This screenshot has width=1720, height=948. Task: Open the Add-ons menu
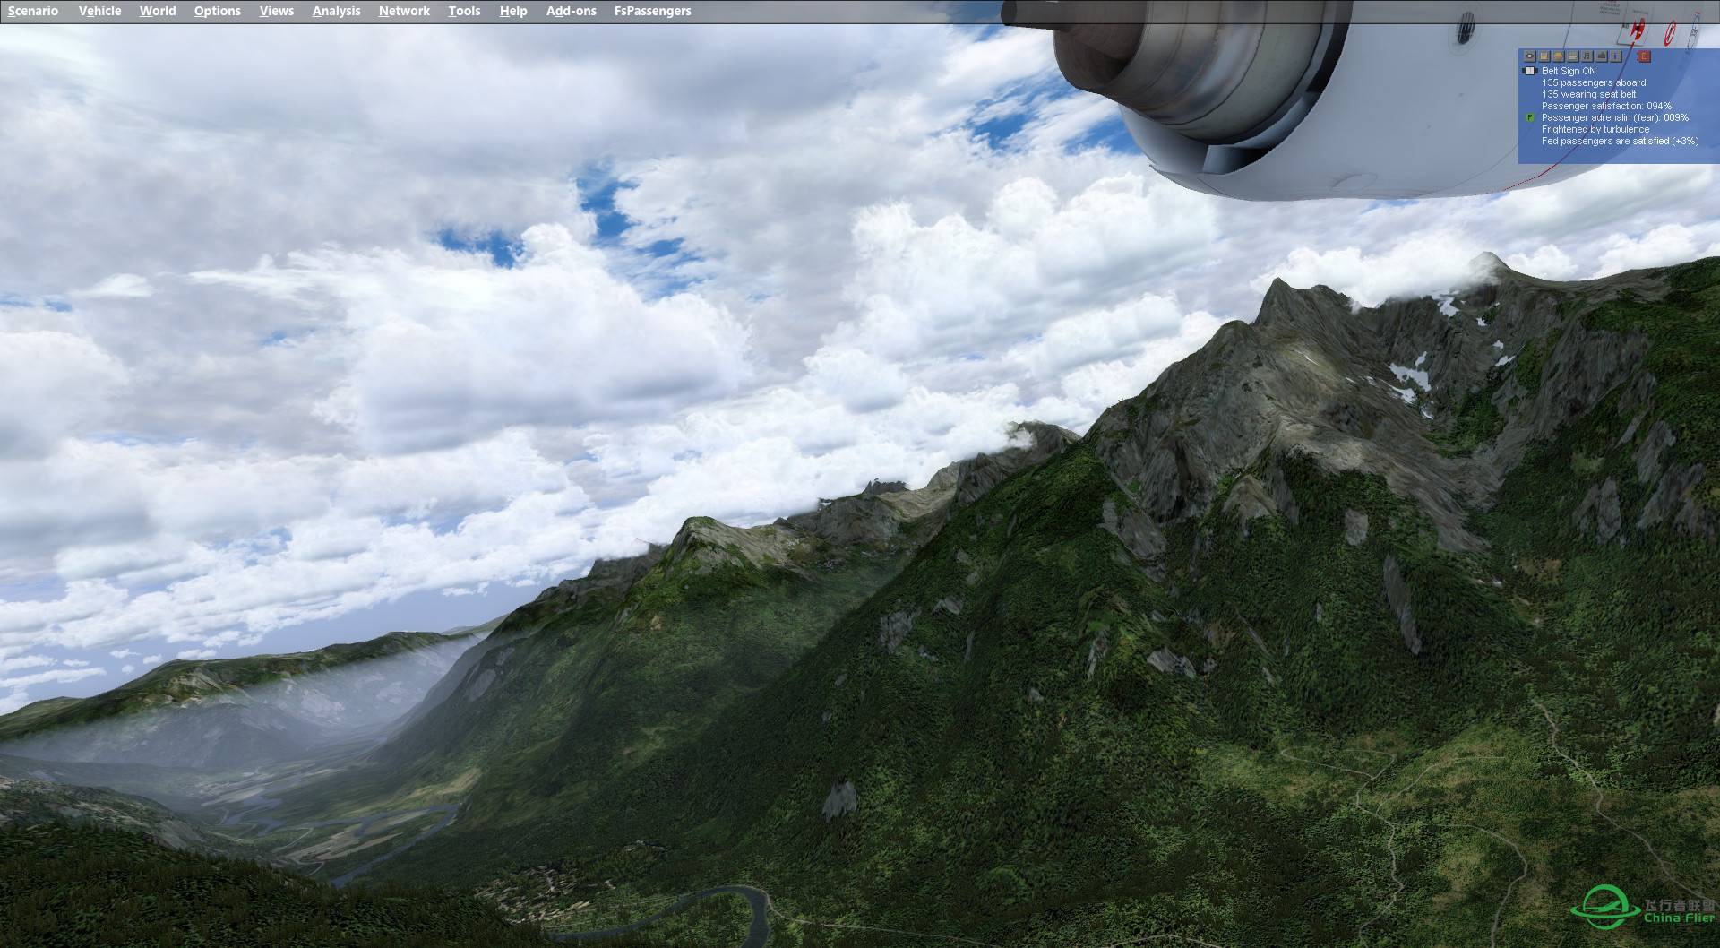[571, 11]
